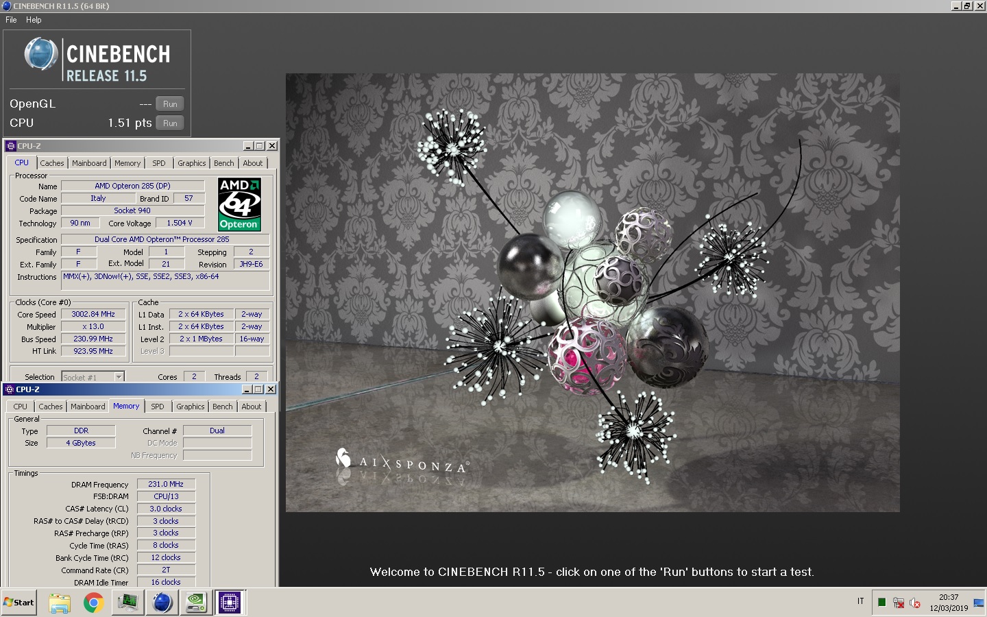The height and width of the screenshot is (617, 987).
Task: Open Graphics tab in upper CPU-Z
Action: pos(192,163)
